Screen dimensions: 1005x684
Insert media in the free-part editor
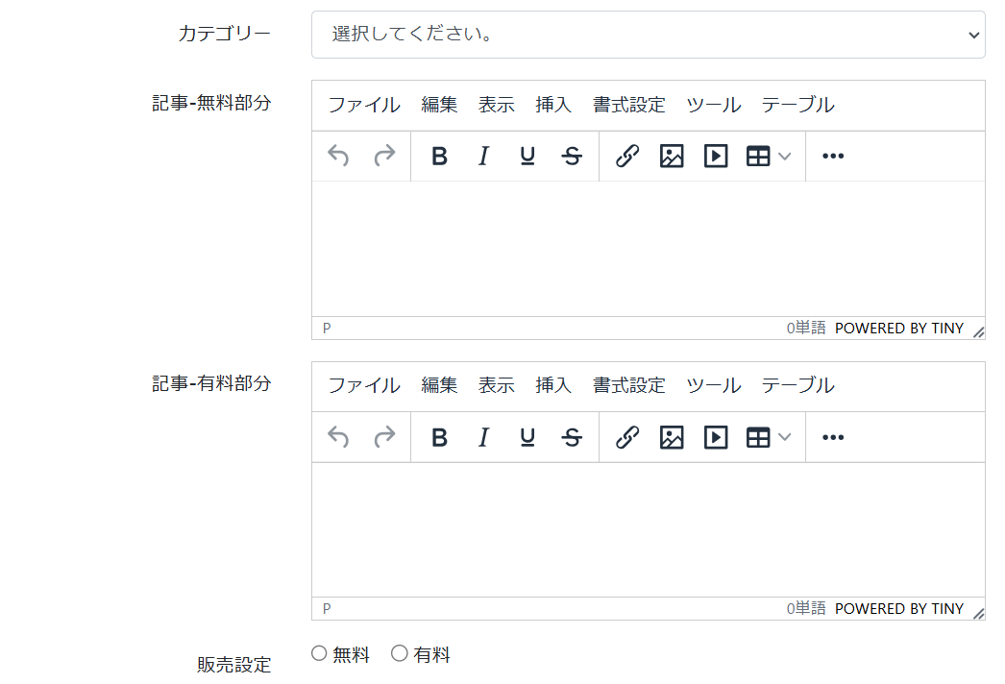716,157
